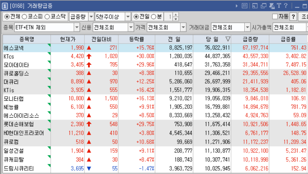The height and width of the screenshot is (174, 308).
Task: Select the 롯데손해보험 stock row
Action: point(155,124)
